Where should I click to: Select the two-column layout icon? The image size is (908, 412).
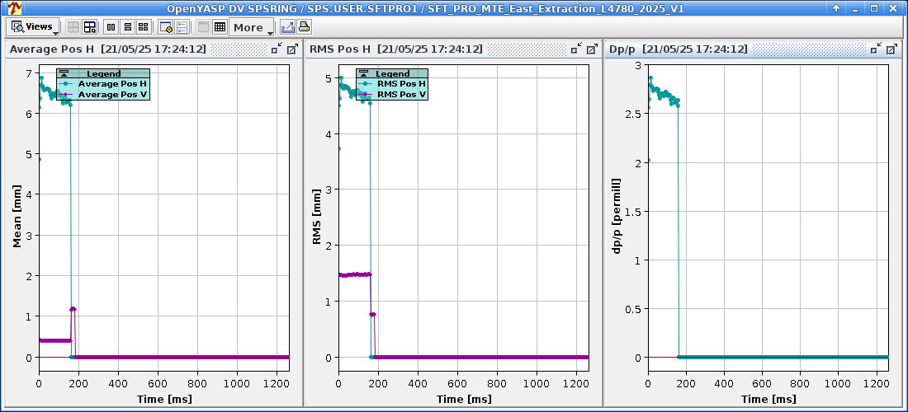111,27
